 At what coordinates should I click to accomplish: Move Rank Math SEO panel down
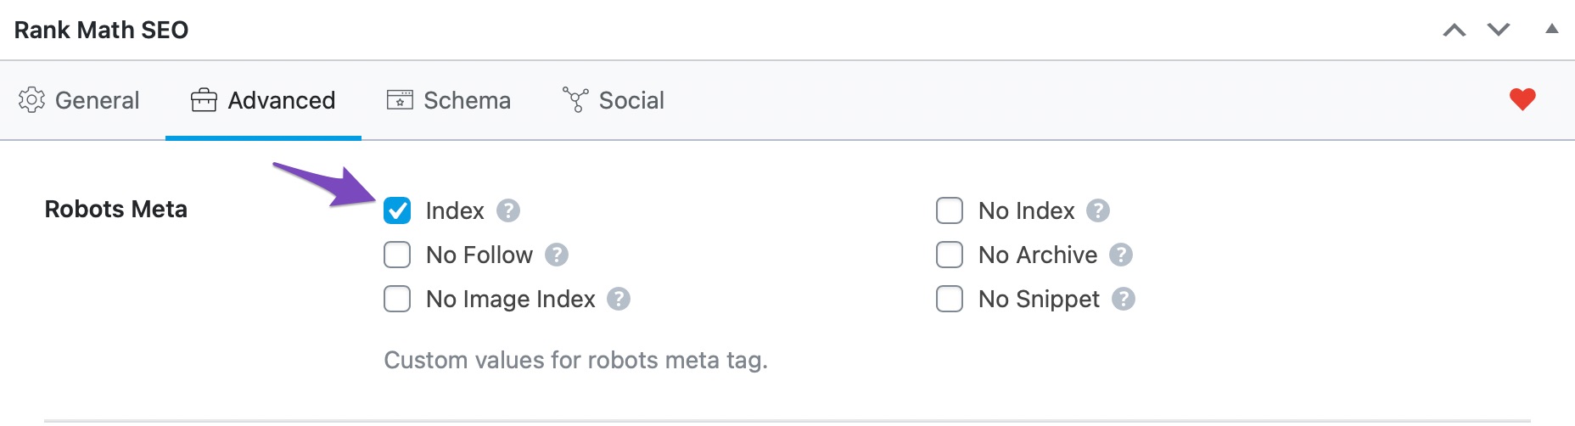[1499, 31]
